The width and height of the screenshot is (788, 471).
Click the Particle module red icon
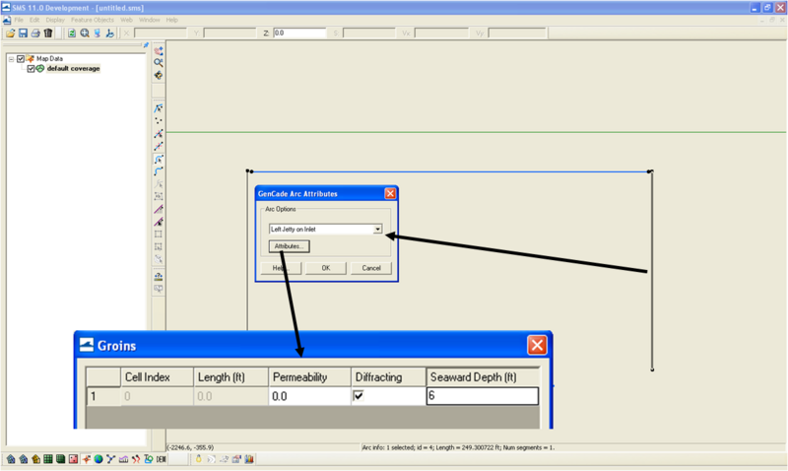point(136,459)
